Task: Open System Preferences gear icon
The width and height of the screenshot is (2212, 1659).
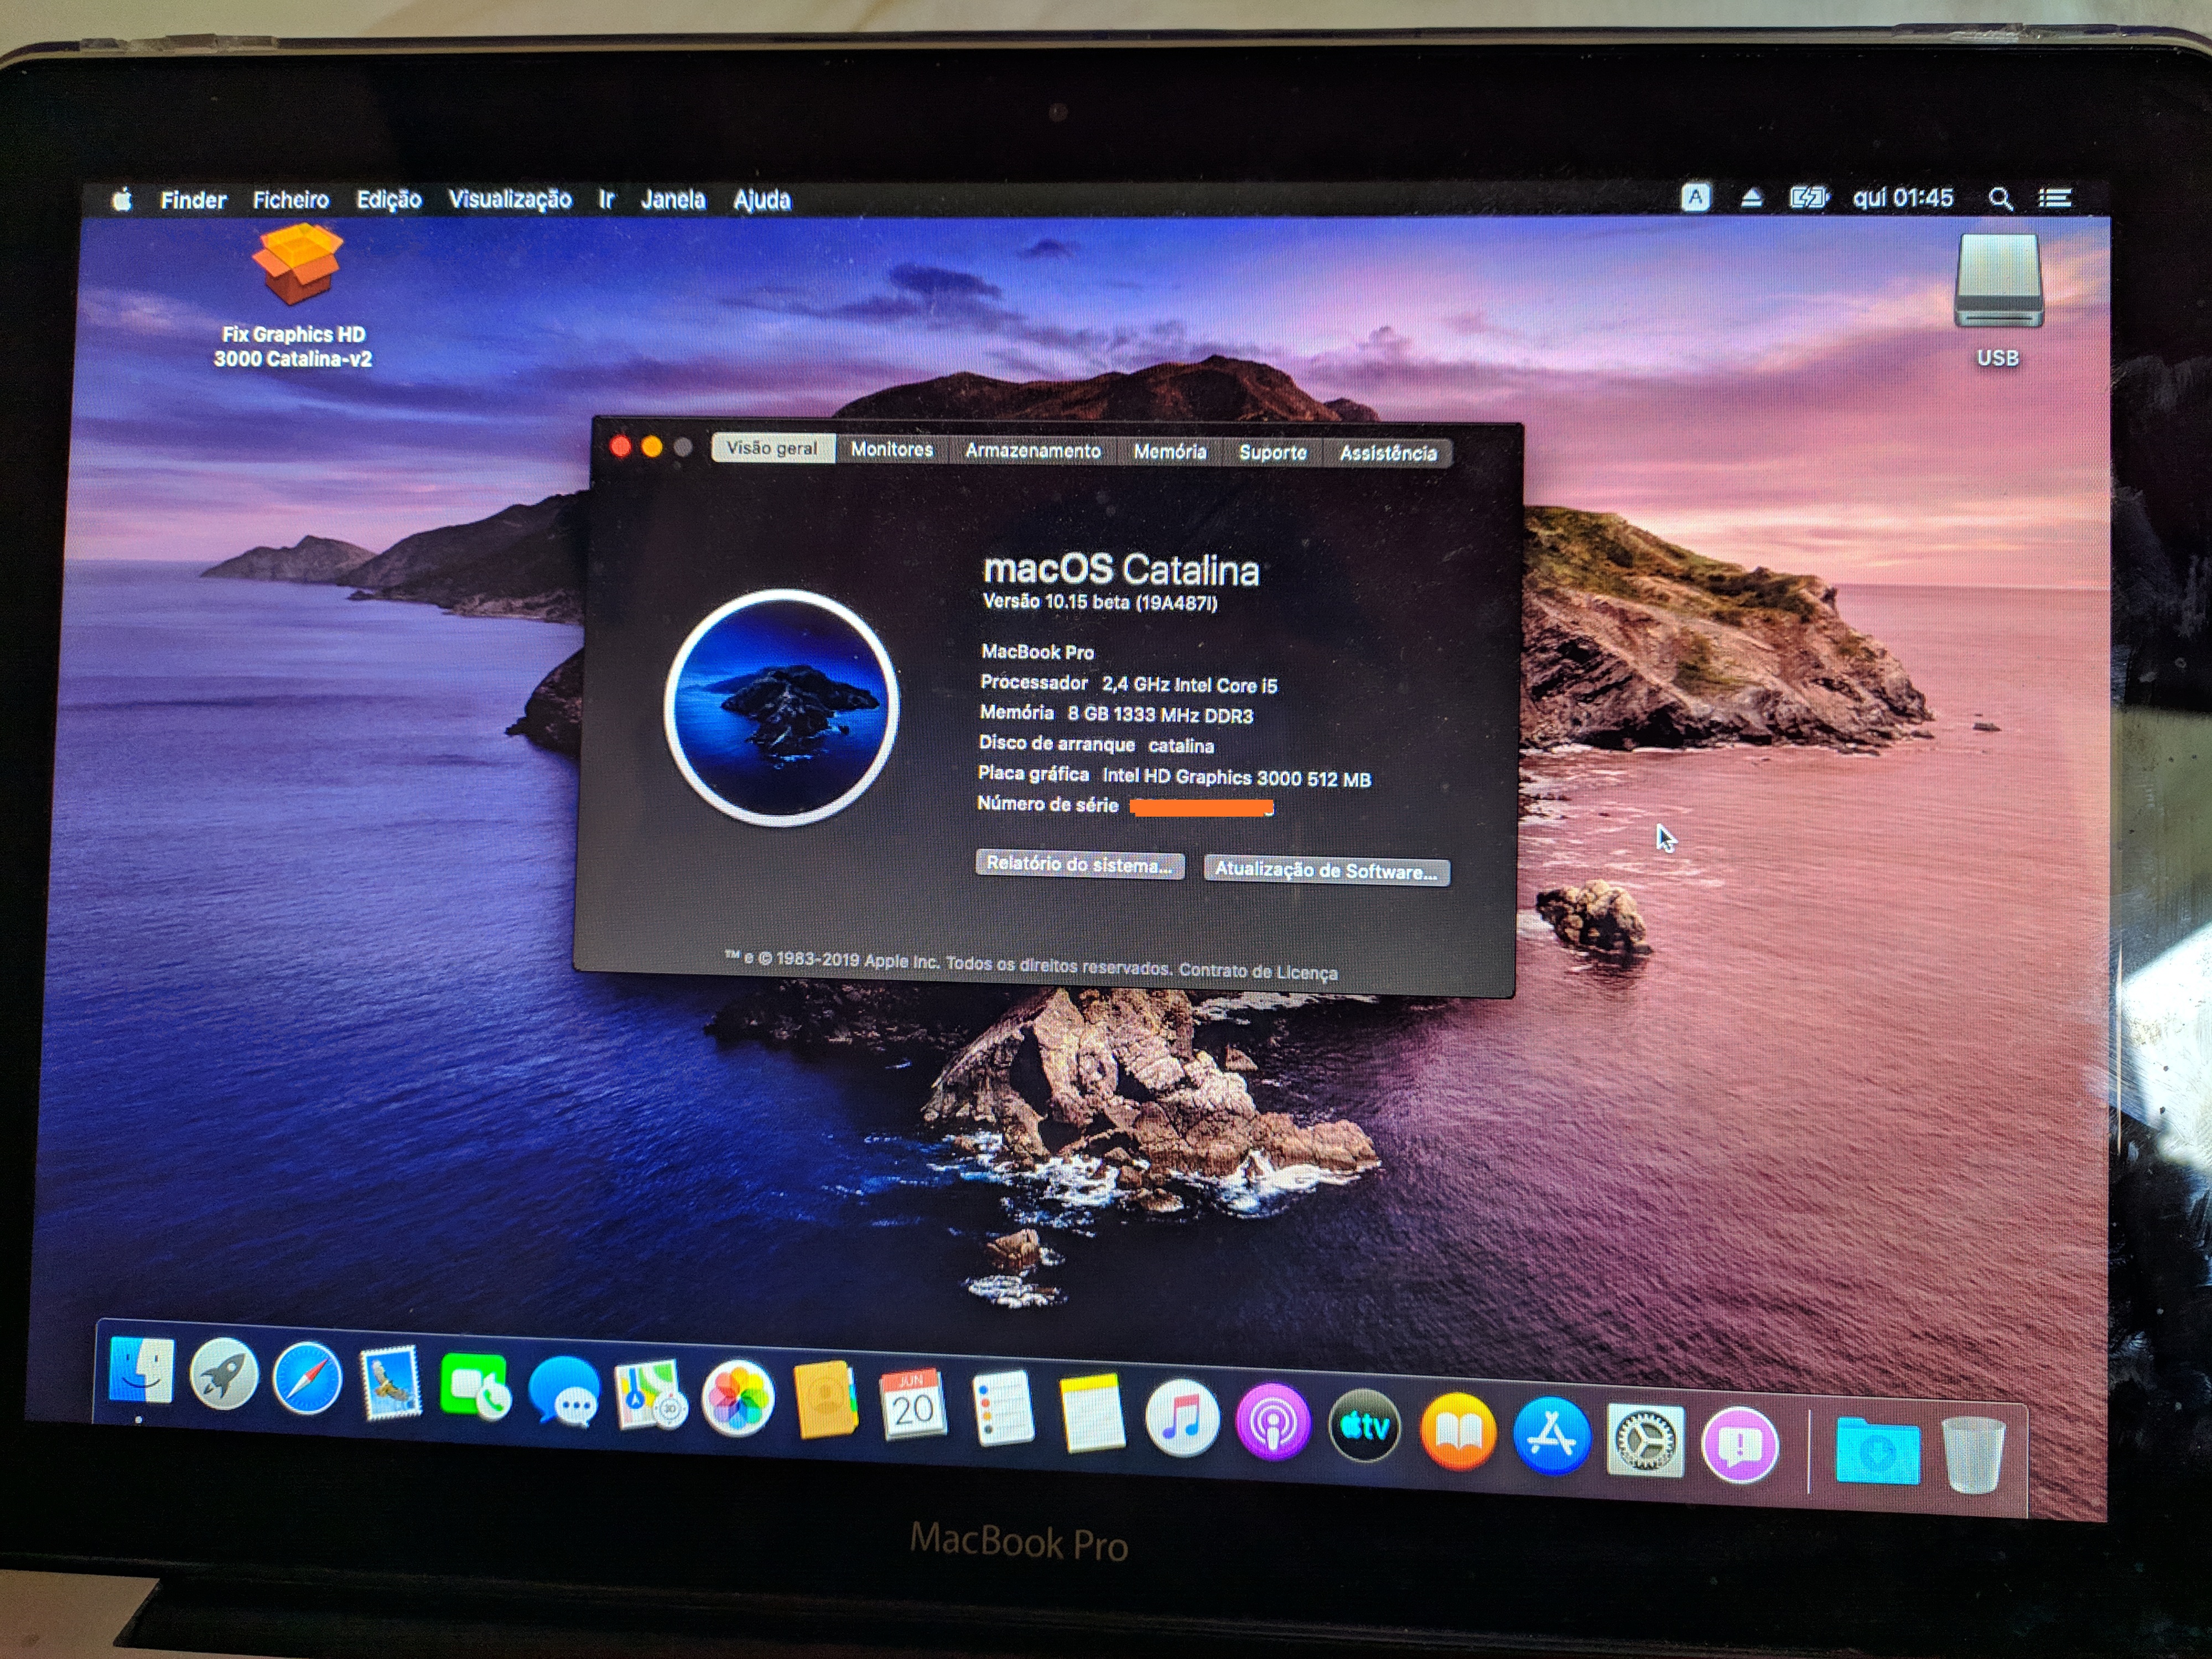Action: point(1645,1441)
